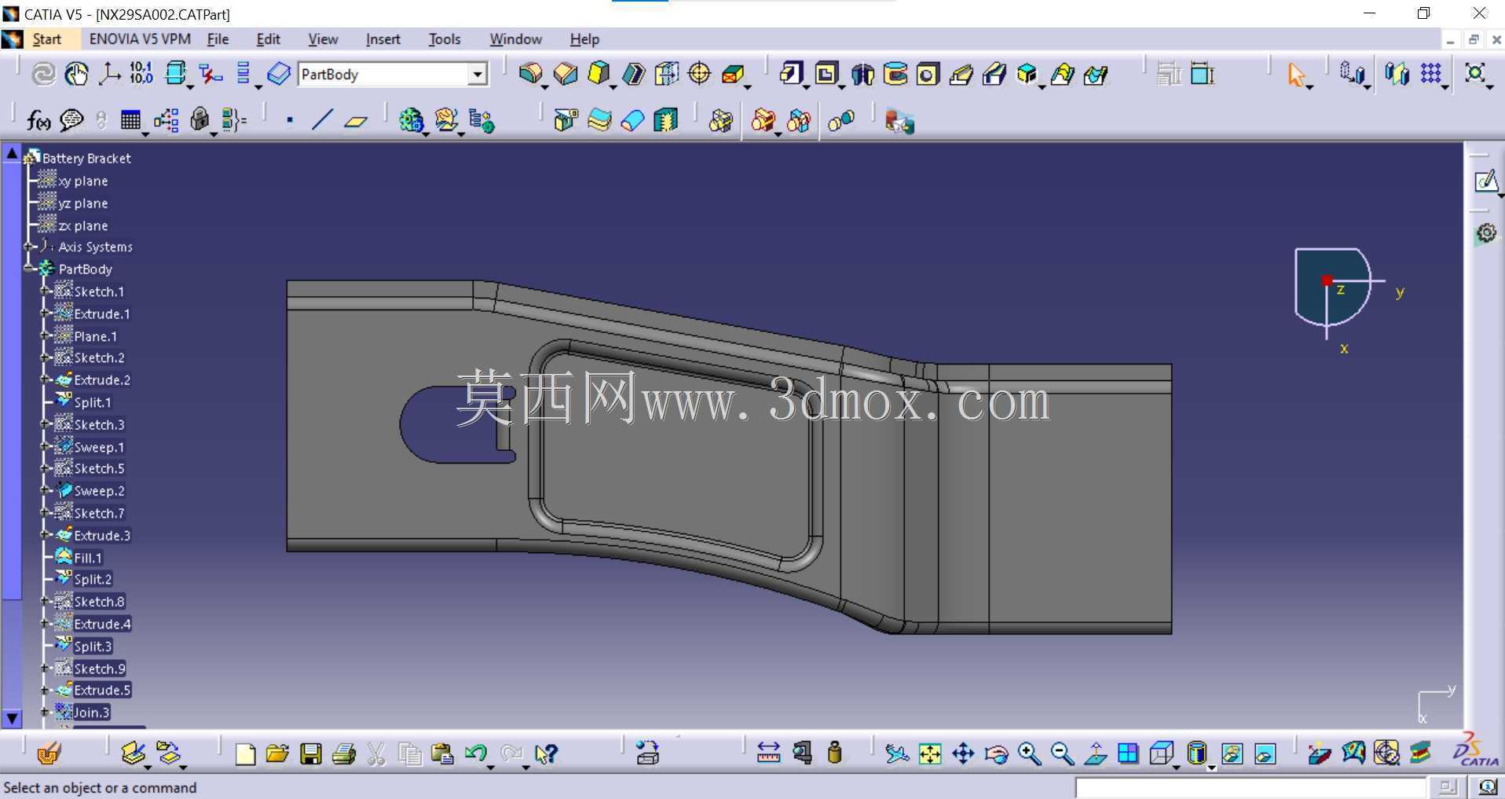Click the Normal View icon
Screen dimensions: 1505x799
point(1095,754)
